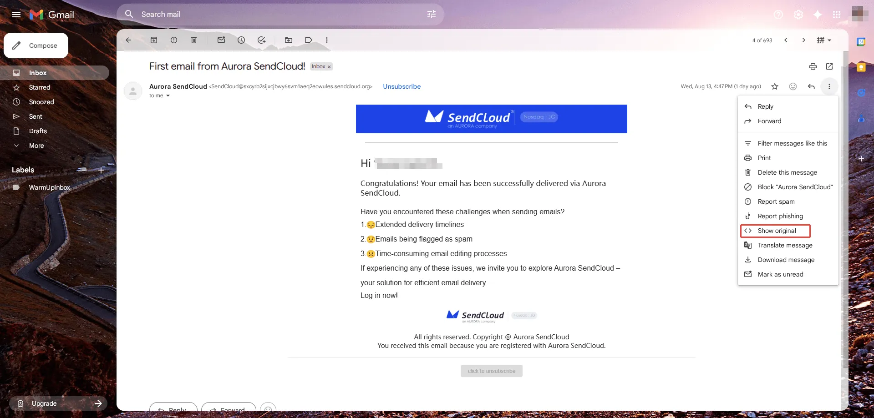
Task: Click Upgrade button in sidebar
Action: [x=58, y=403]
